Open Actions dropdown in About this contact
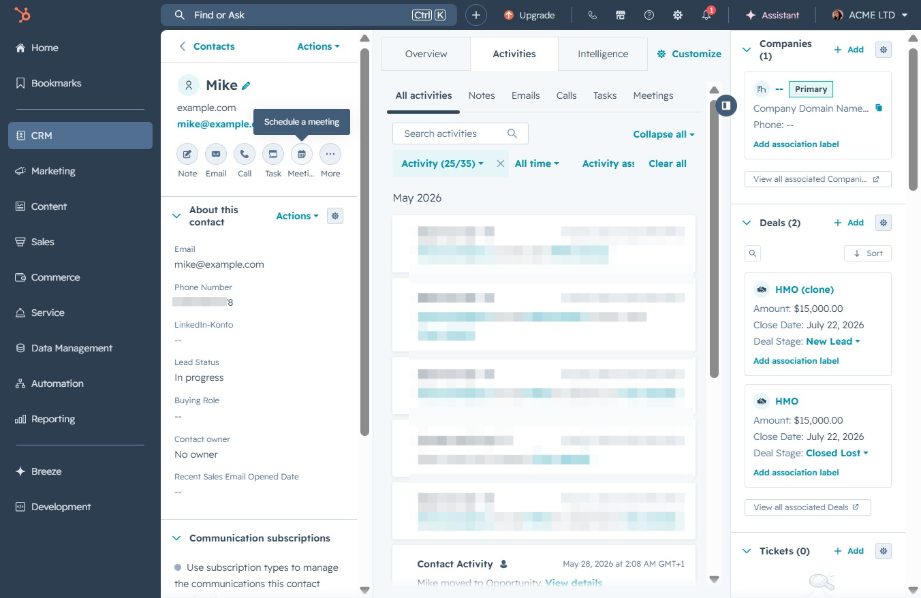This screenshot has height=598, width=921. [297, 216]
